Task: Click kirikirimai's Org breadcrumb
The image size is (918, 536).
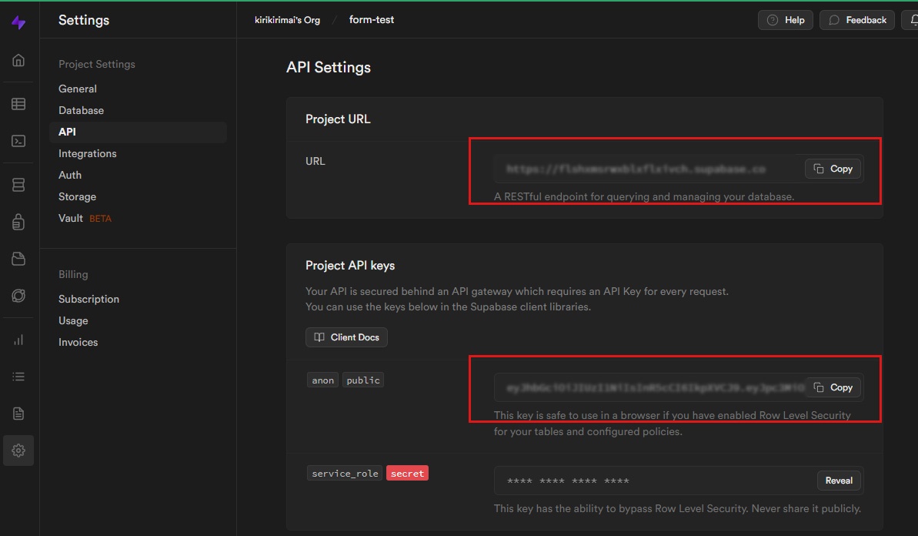Action: click(288, 20)
